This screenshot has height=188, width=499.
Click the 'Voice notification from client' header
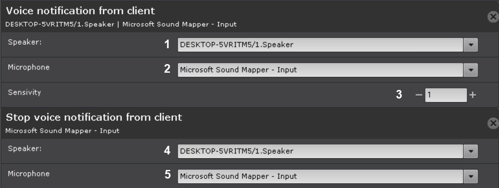pos(80,10)
